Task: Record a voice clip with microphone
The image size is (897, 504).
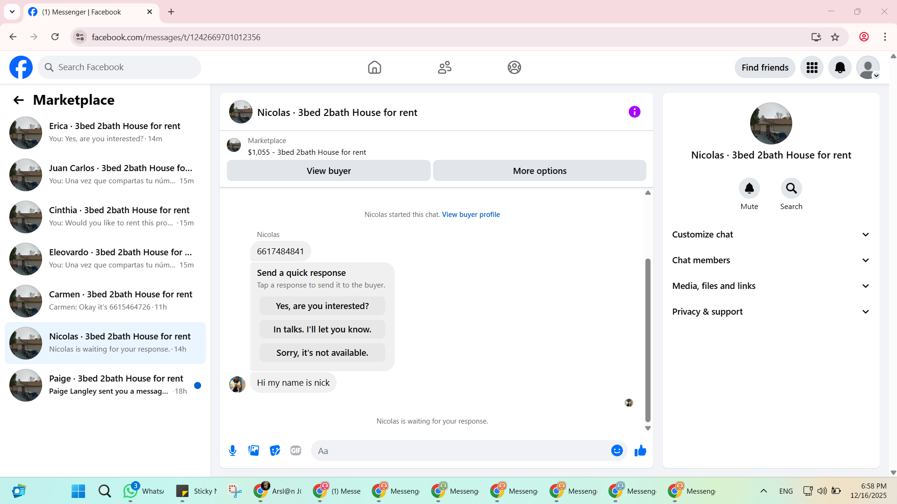Action: click(232, 451)
